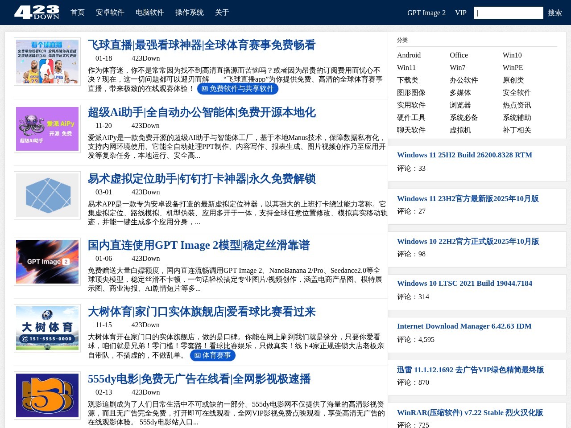This screenshot has height=428, width=571.
Task: Select the 实用软件 category
Action: pos(411,105)
